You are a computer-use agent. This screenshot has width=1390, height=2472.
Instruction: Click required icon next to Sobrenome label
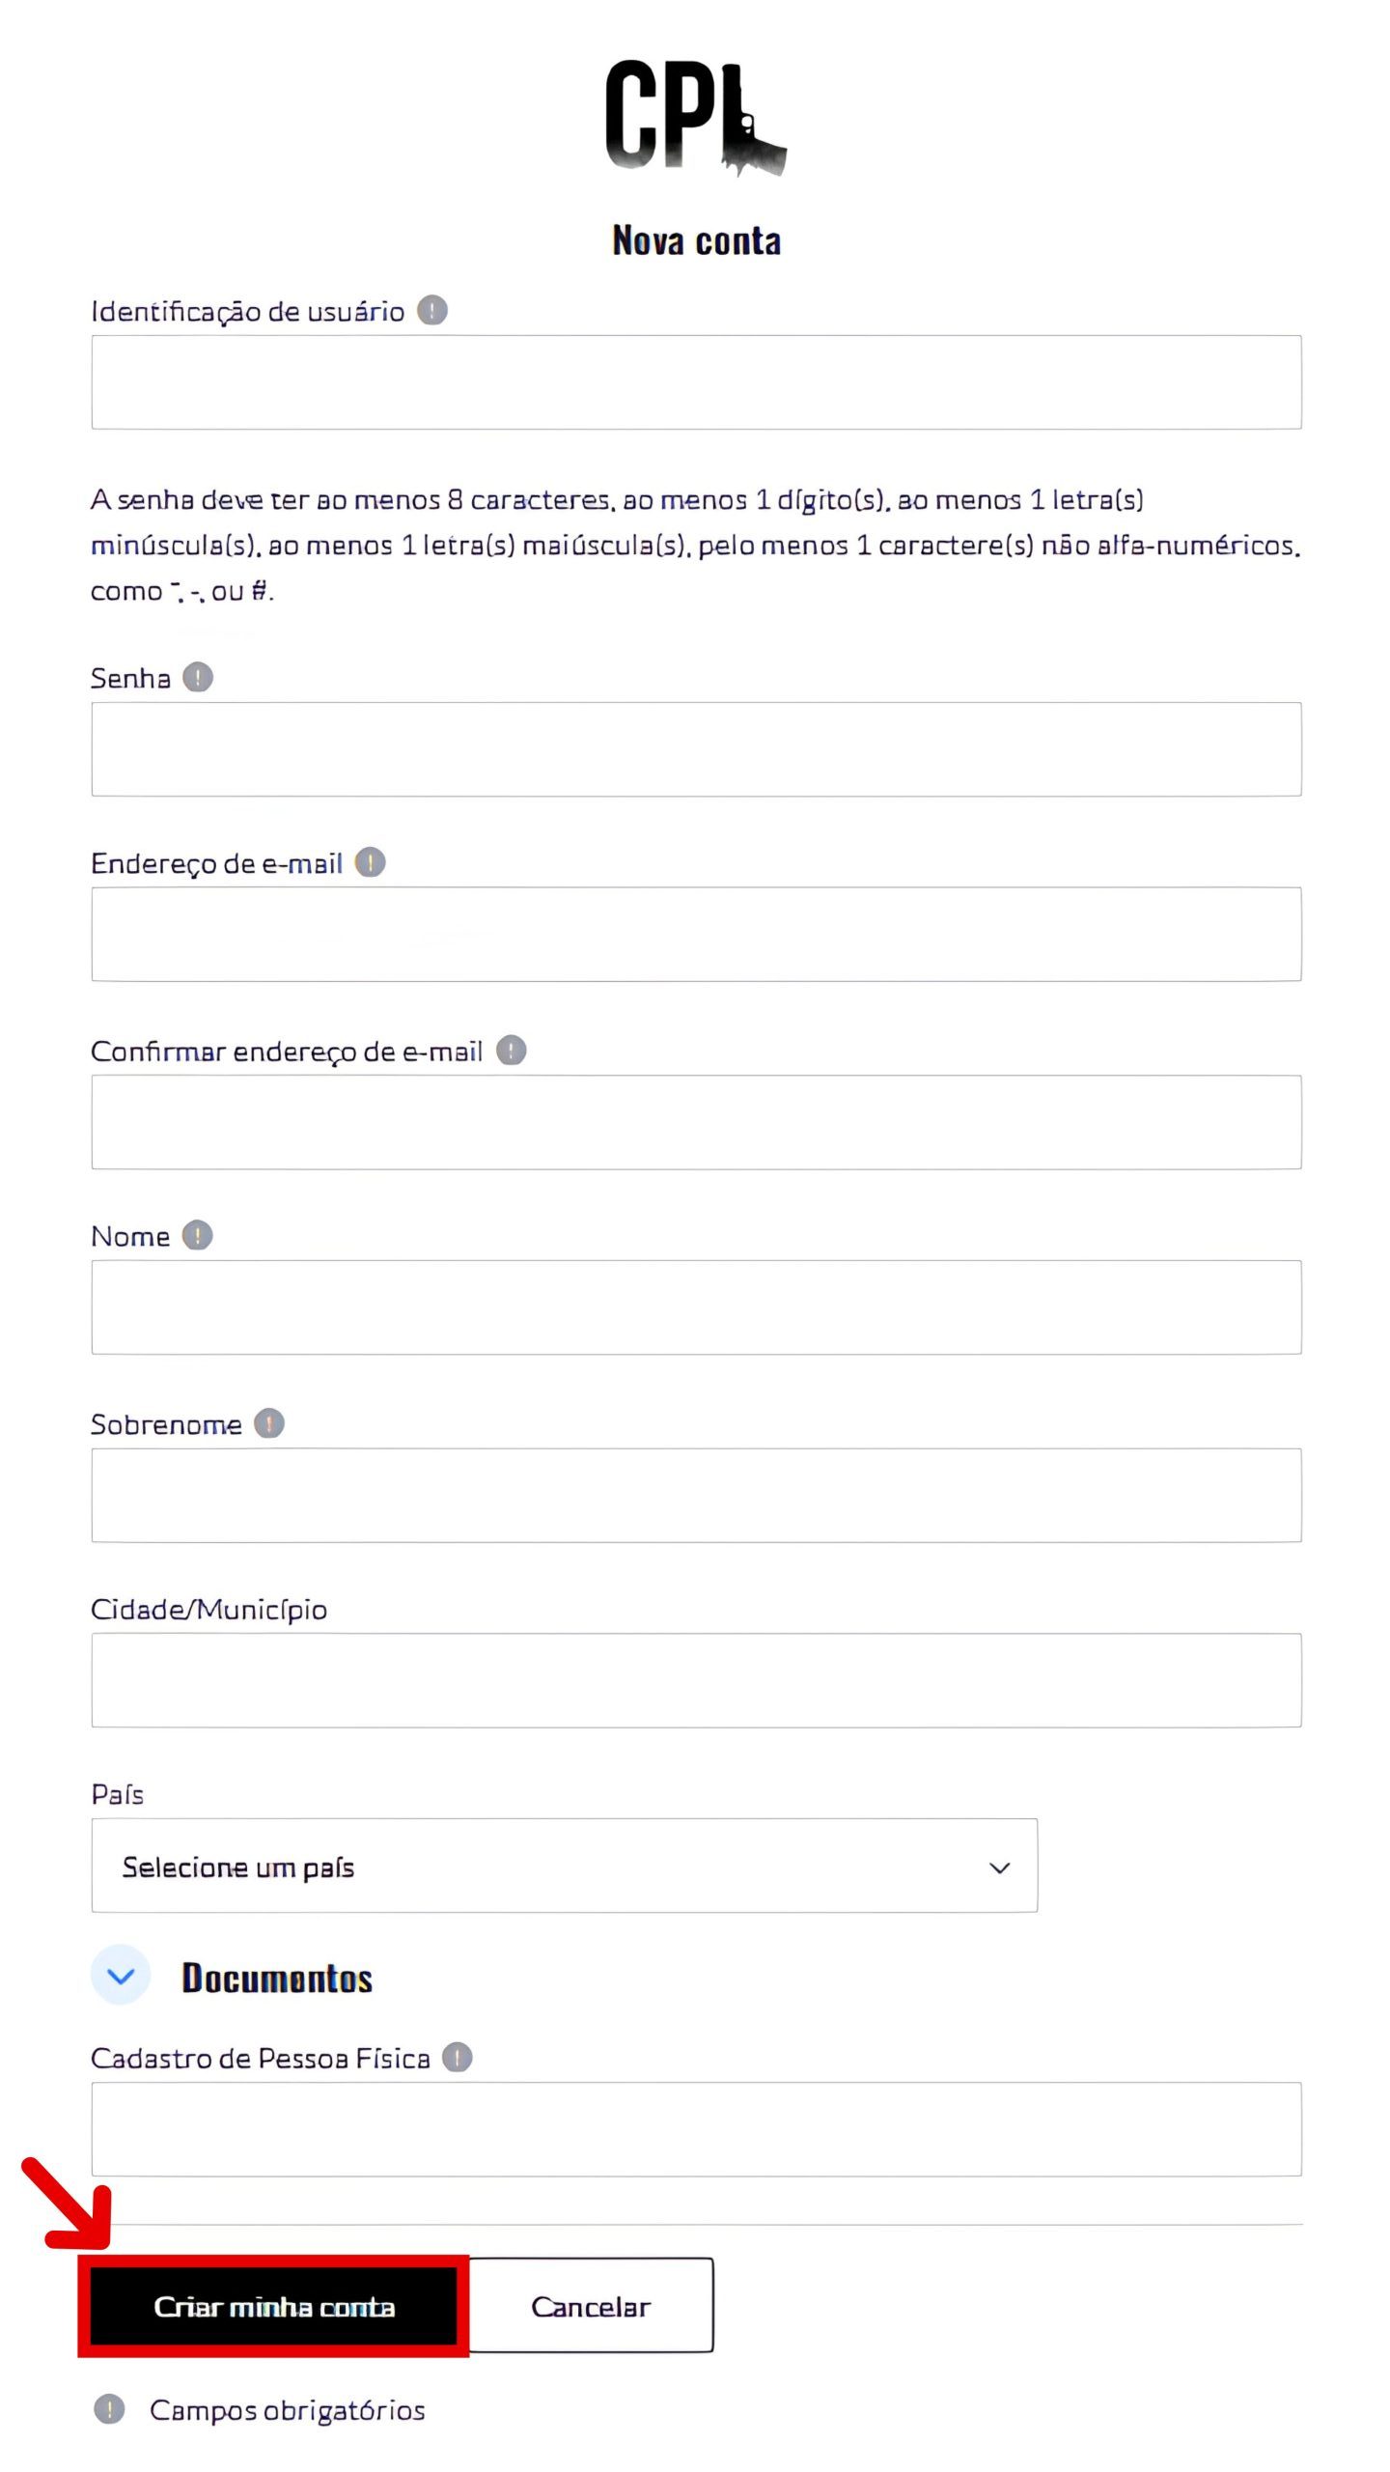coord(269,1422)
